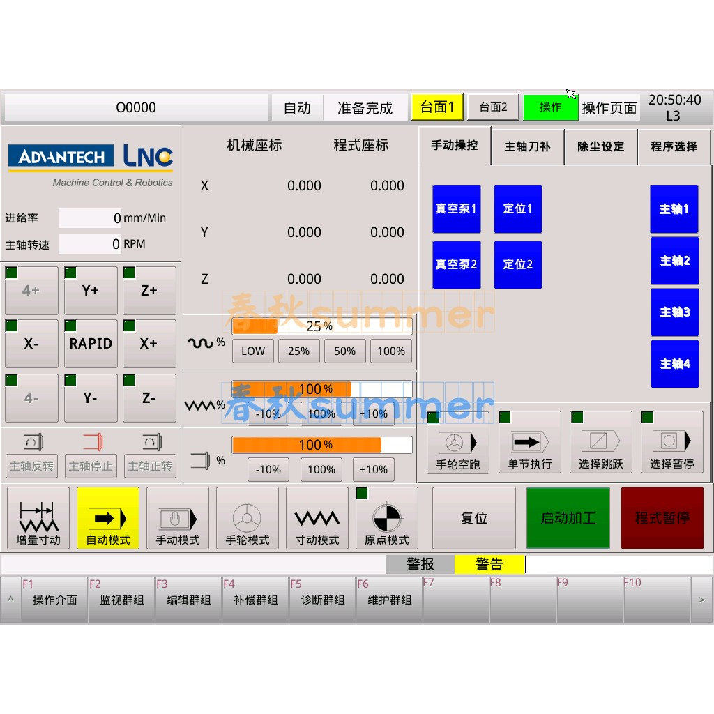This screenshot has width=714, height=714.
Task: Toggle 真空泵1 vacuum pump
Action: coord(456,208)
